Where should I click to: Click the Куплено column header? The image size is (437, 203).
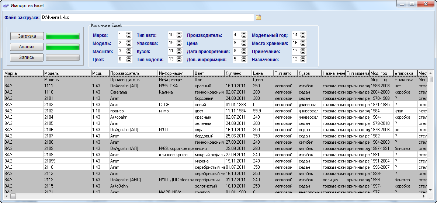coord(238,73)
